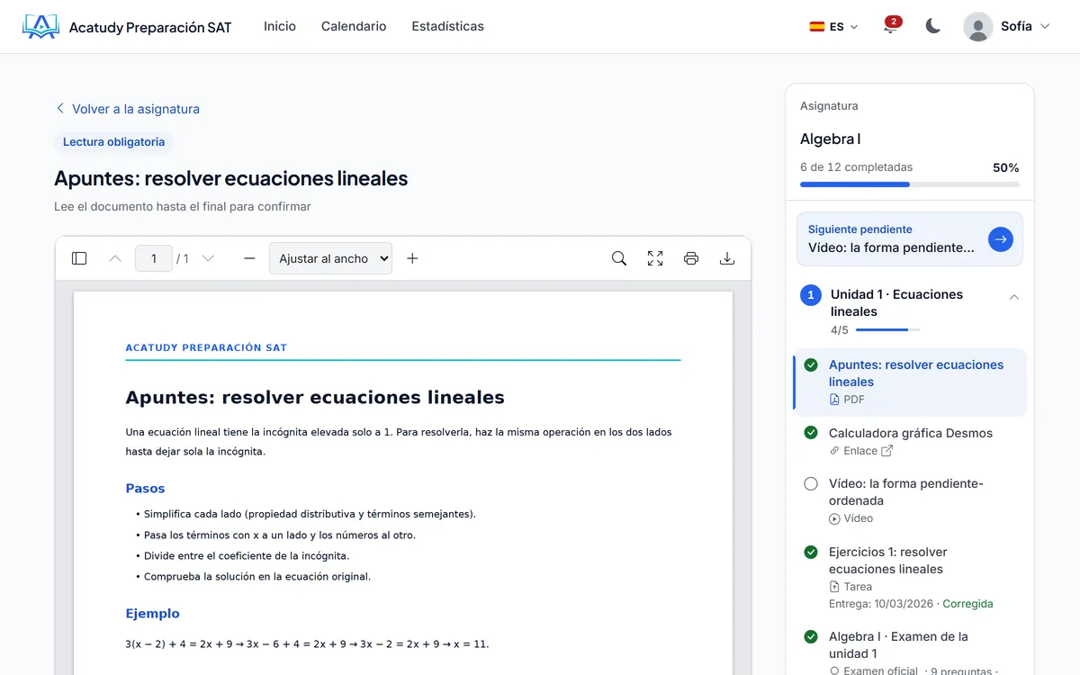Viewport: 1080px width, 675px height.
Task: Click the 'Ejemplo' heading in the PDF
Action: 152,614
